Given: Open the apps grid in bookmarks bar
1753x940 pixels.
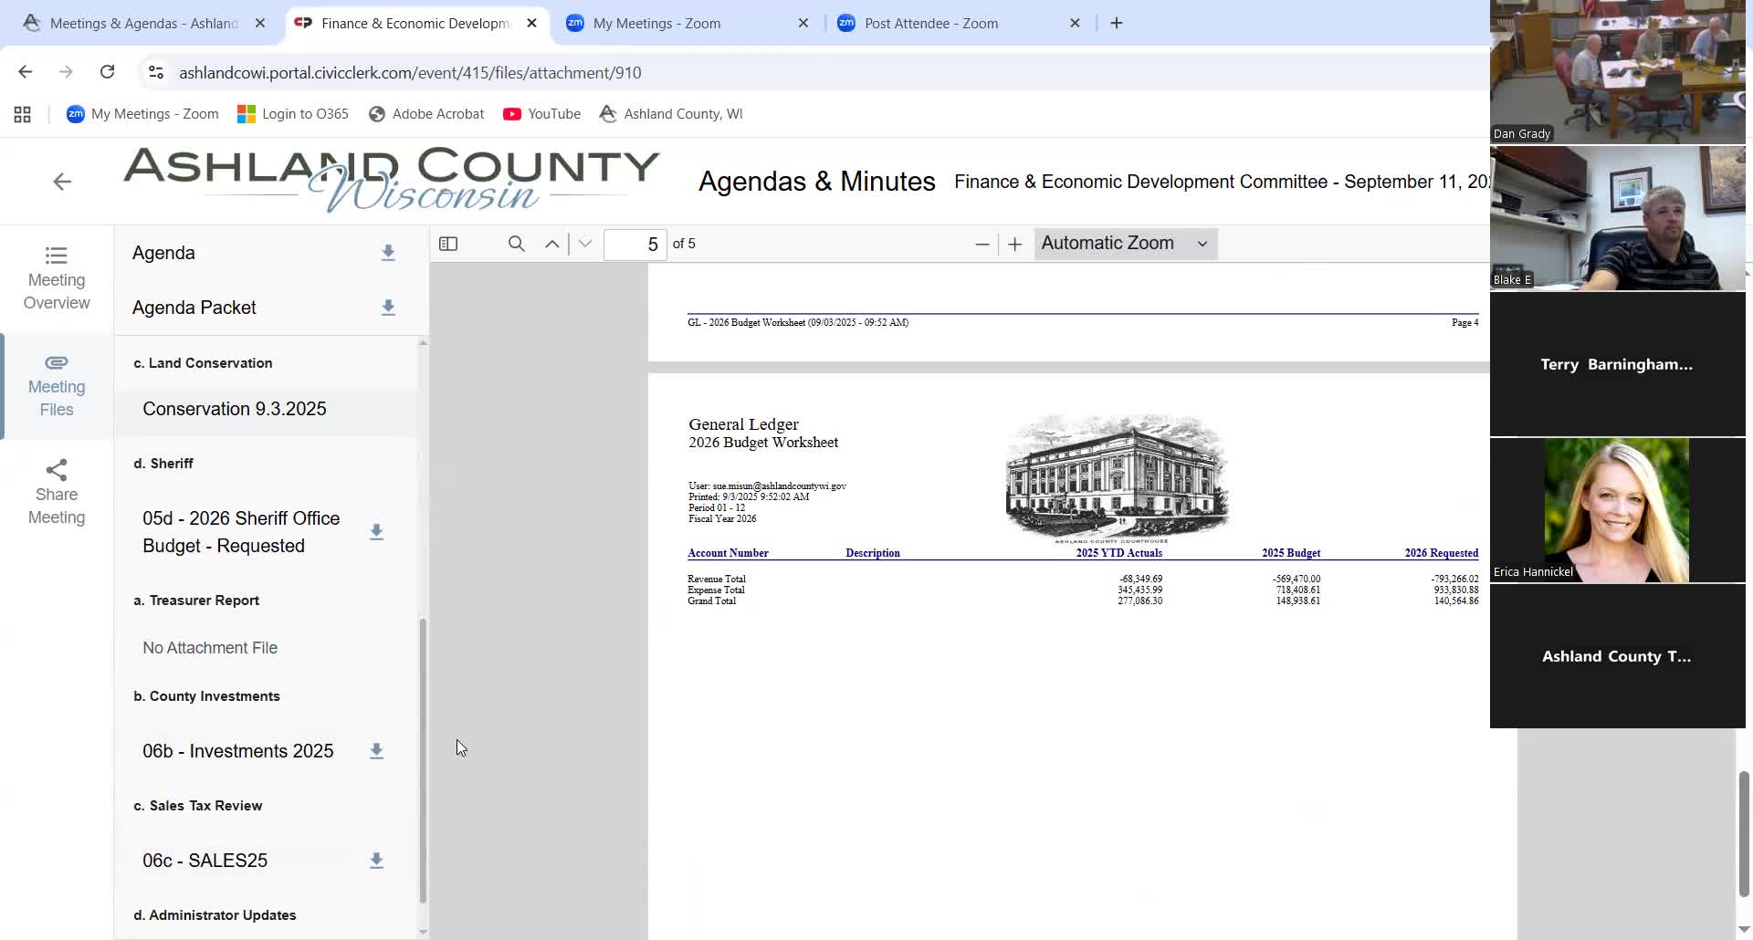Looking at the screenshot, I should click(23, 114).
